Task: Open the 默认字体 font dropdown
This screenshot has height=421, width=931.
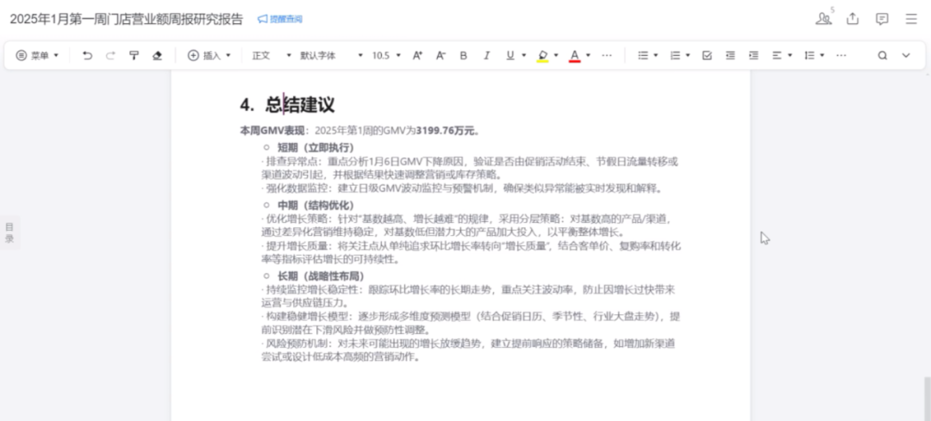Action: click(x=331, y=55)
